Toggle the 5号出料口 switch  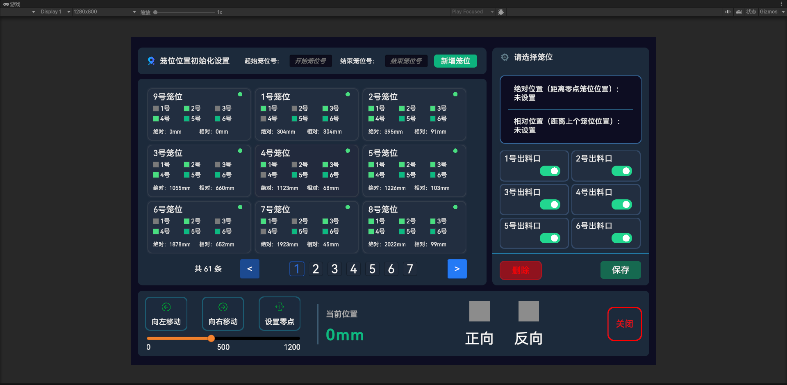click(x=550, y=238)
